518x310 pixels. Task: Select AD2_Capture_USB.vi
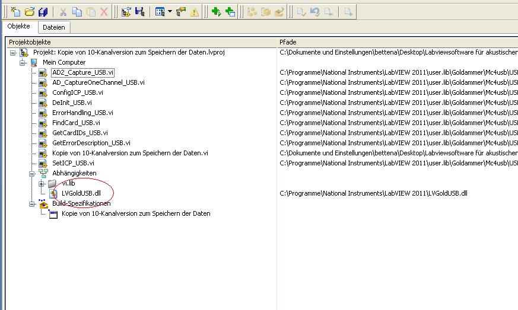coord(83,72)
